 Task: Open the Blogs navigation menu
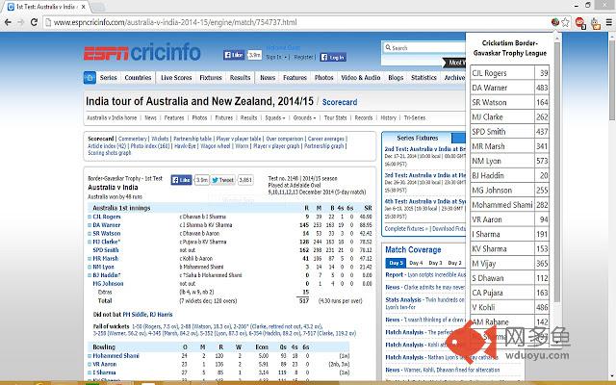coord(396,78)
